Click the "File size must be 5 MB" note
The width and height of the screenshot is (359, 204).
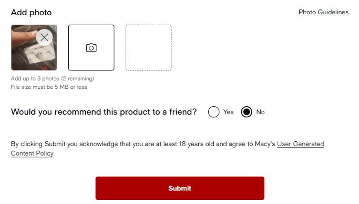[x=48, y=87]
